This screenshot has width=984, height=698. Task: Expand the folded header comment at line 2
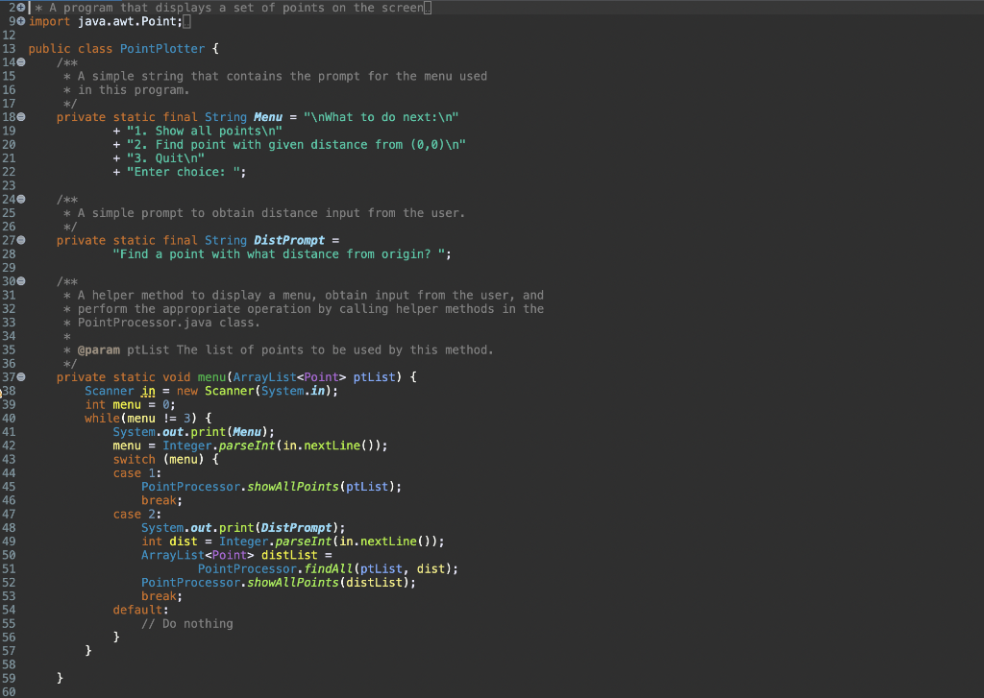(x=21, y=8)
